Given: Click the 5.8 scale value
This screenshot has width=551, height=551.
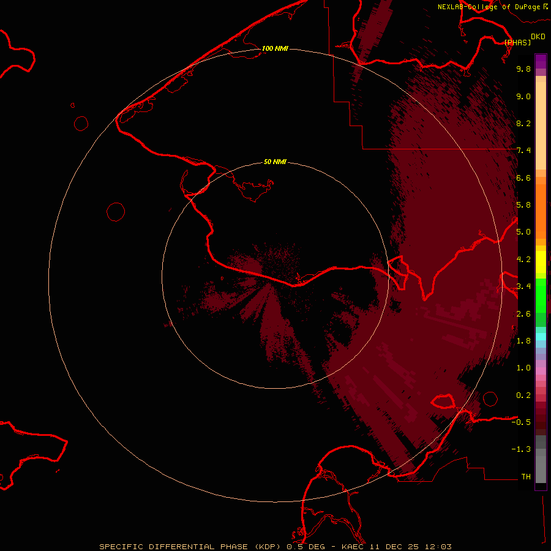Looking at the screenshot, I should pyautogui.click(x=523, y=204).
